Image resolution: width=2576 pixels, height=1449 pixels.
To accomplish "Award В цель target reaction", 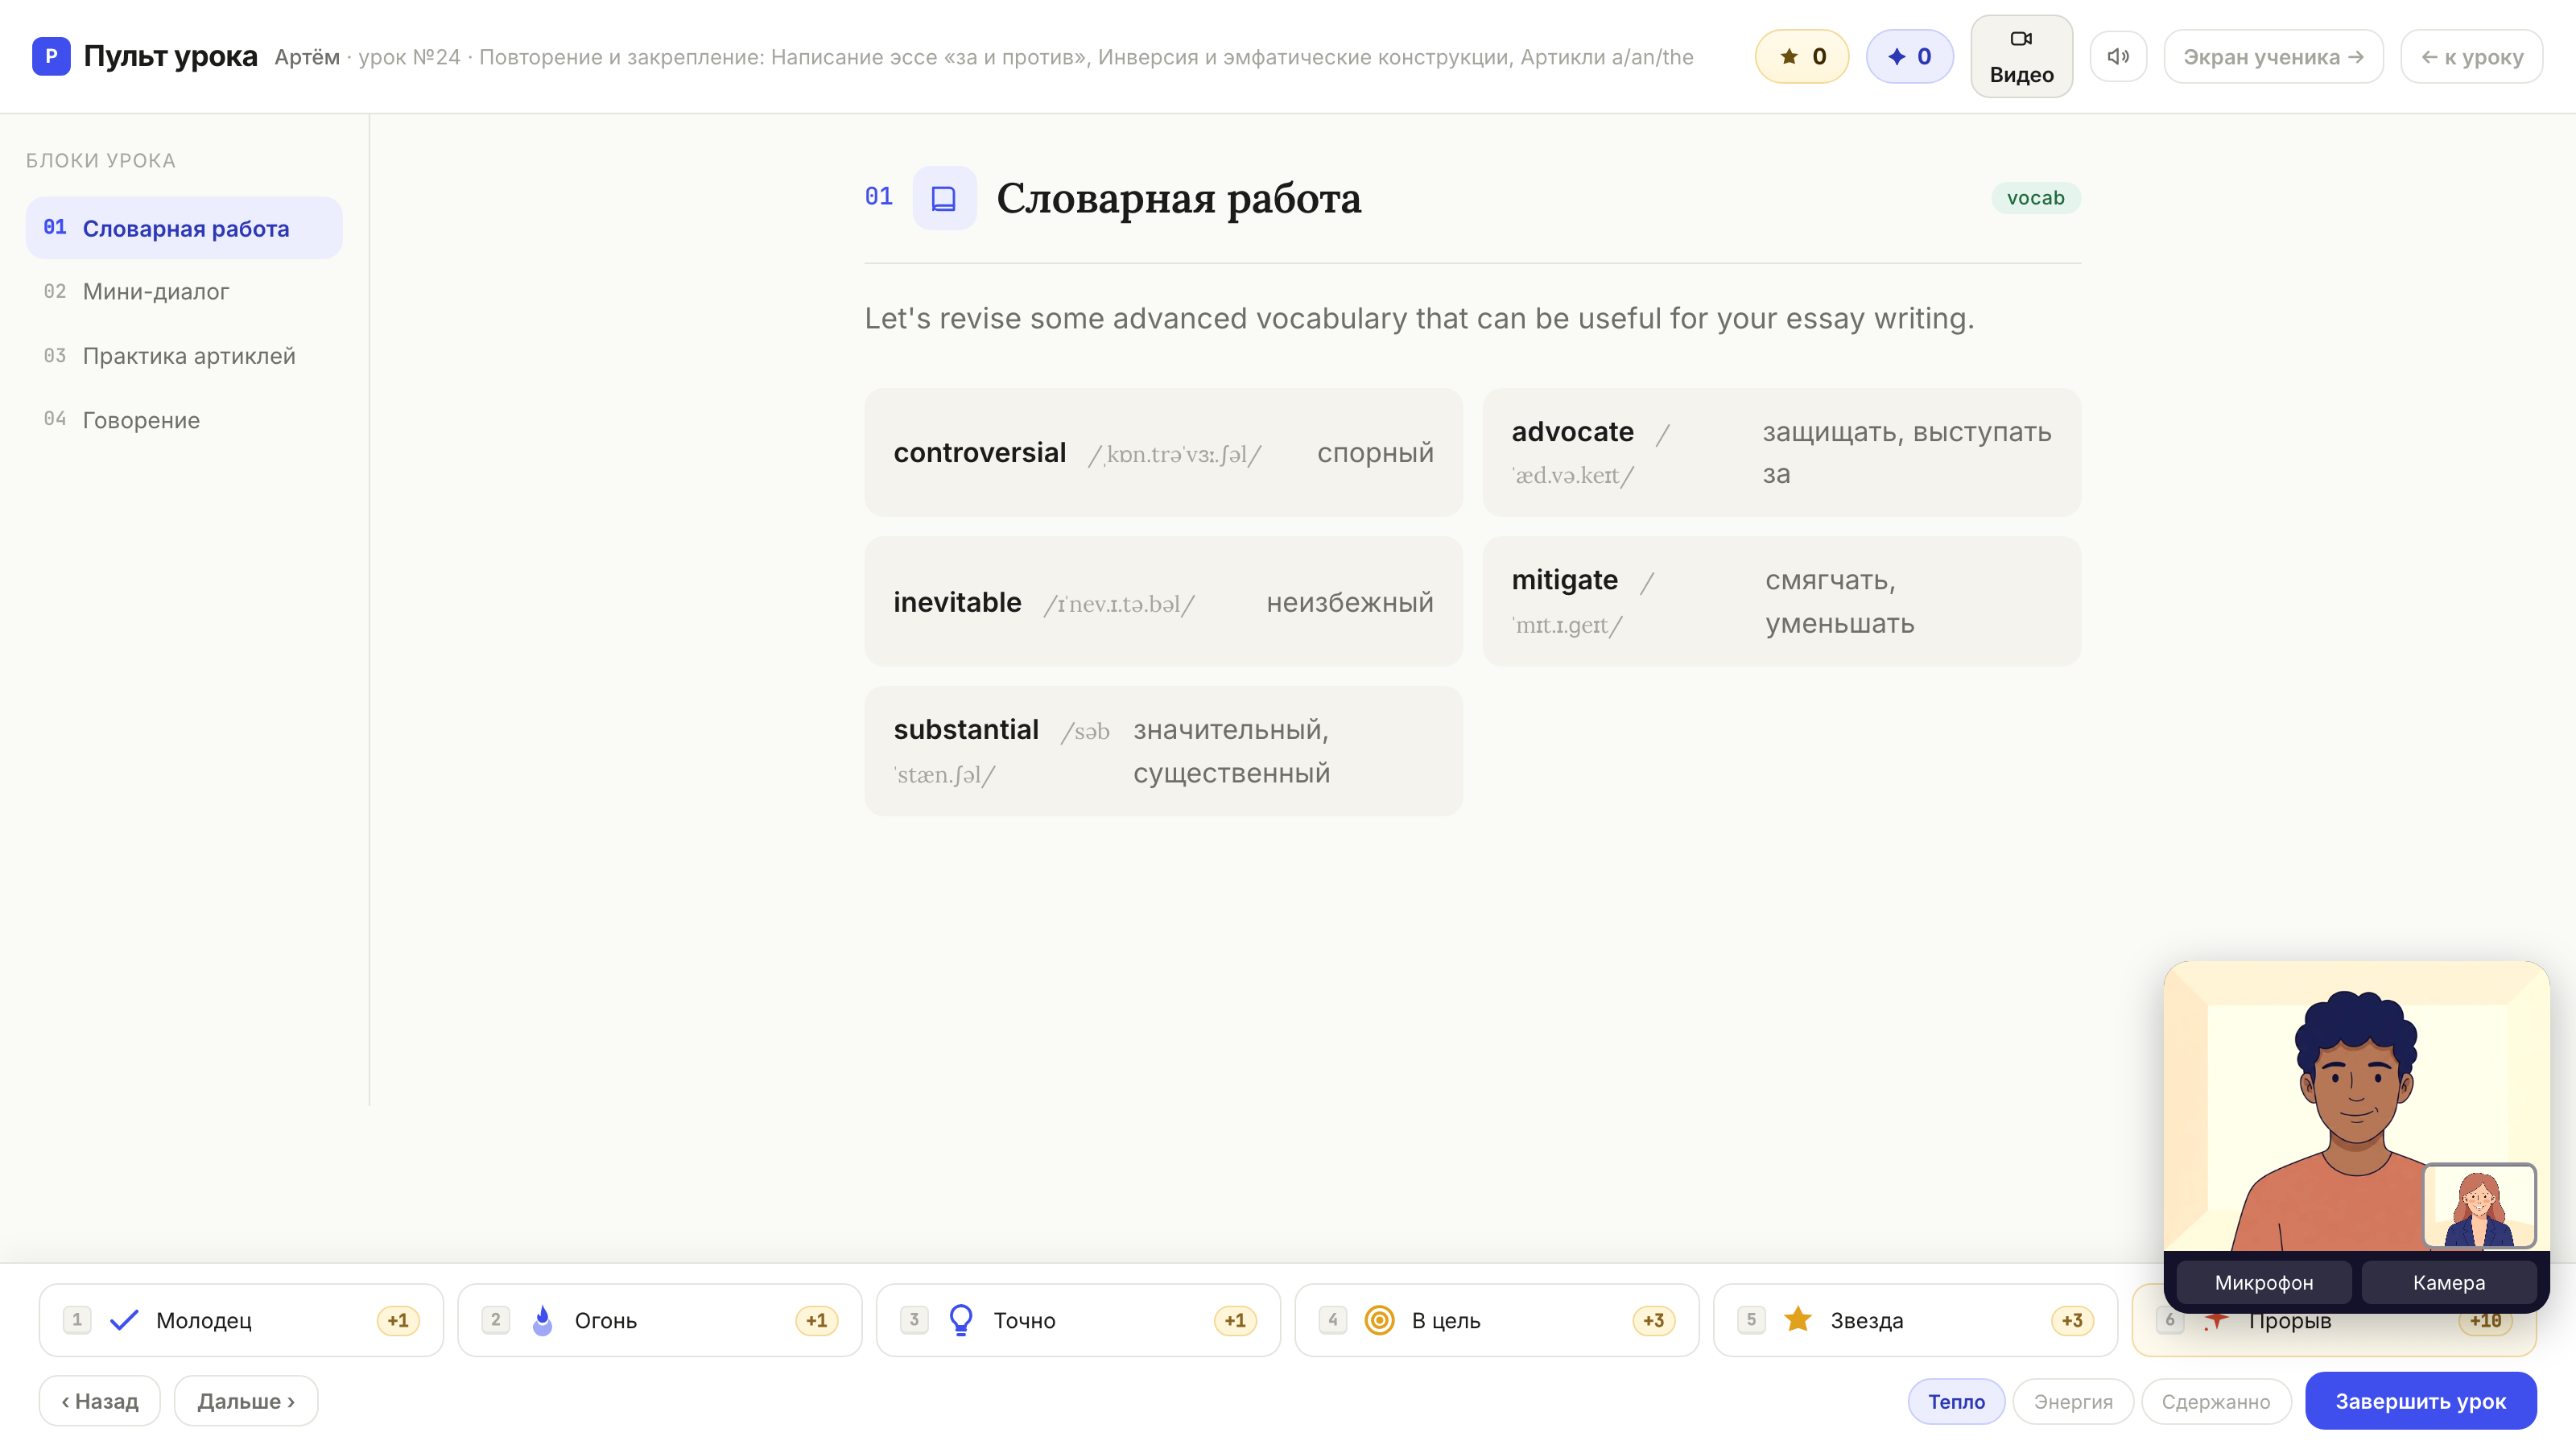I will tap(1497, 1320).
